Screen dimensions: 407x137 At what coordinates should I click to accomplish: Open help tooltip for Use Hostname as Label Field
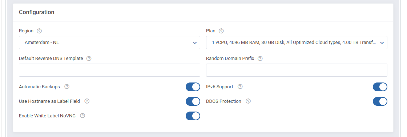coord(87,101)
